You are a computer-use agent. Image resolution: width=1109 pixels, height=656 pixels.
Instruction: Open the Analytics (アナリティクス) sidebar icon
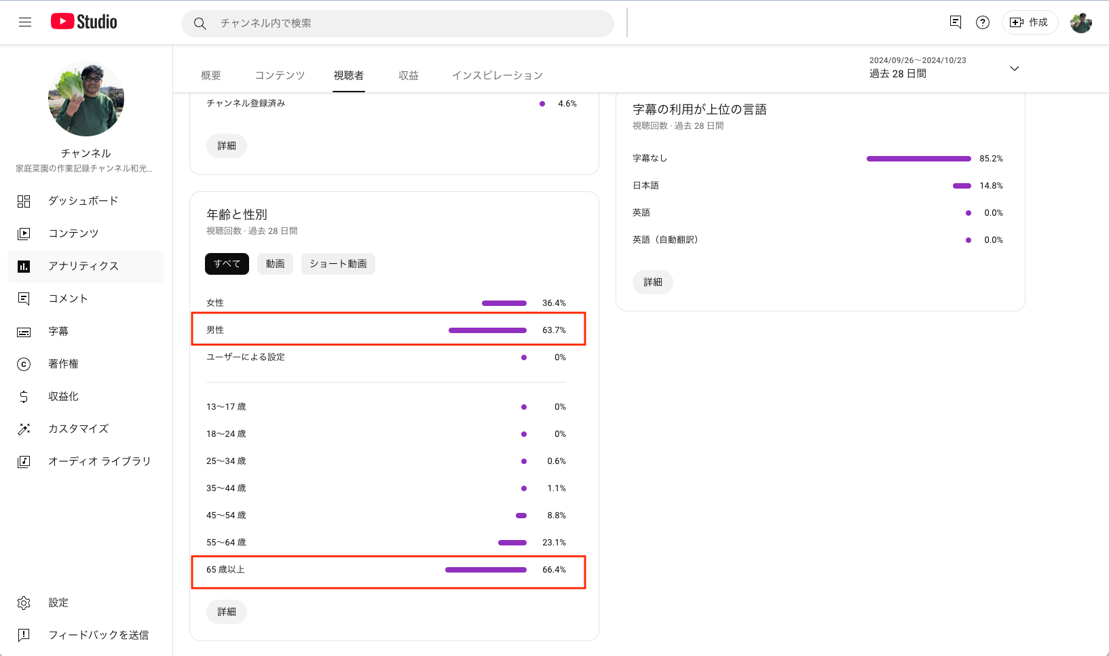(x=24, y=266)
